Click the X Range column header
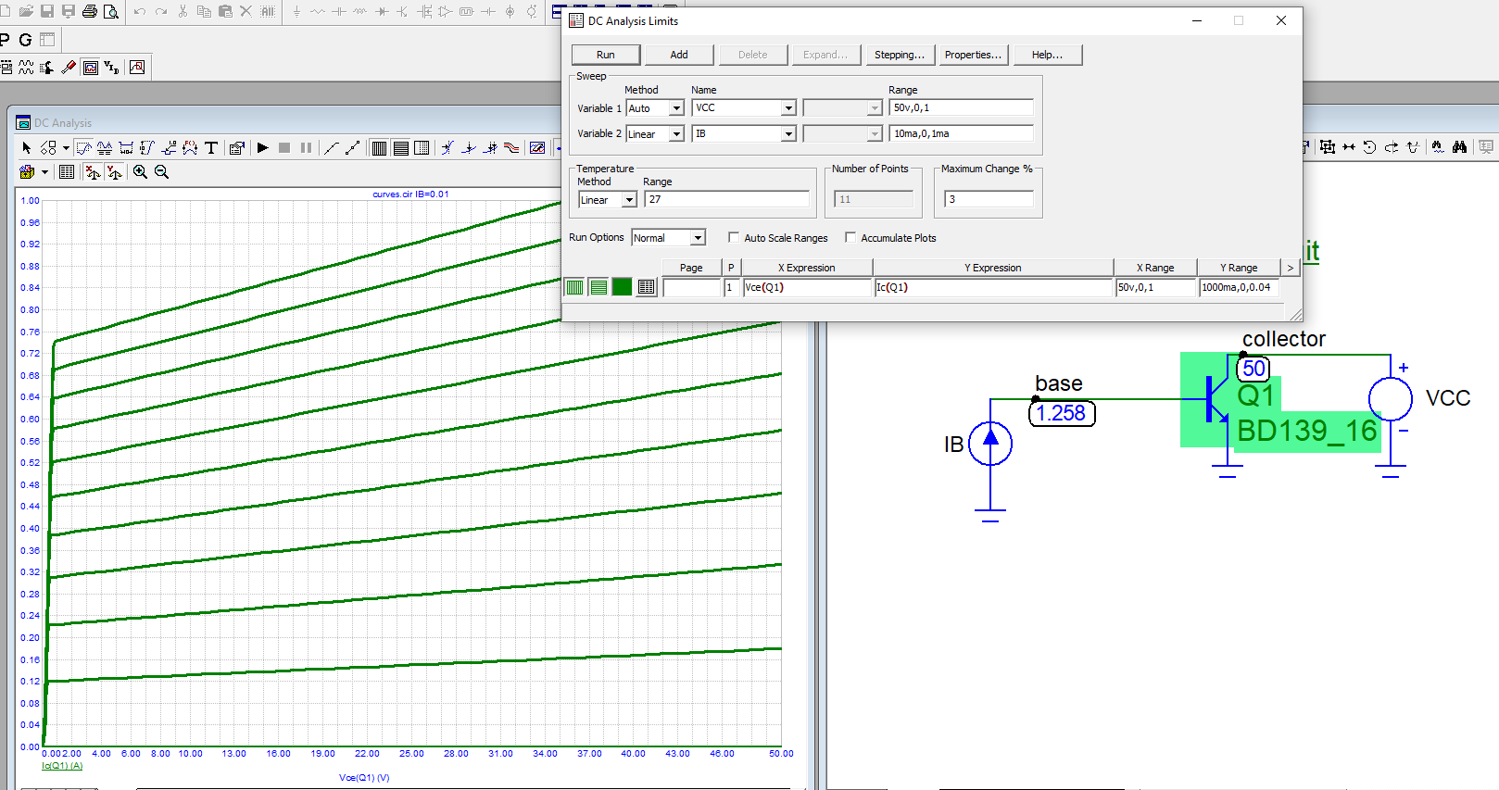Image resolution: width=1499 pixels, height=790 pixels. [x=1154, y=268]
